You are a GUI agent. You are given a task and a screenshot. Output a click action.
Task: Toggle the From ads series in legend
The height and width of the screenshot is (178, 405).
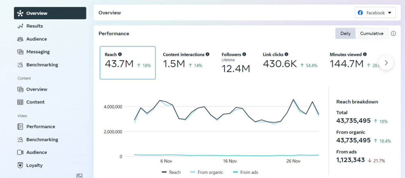(x=245, y=172)
